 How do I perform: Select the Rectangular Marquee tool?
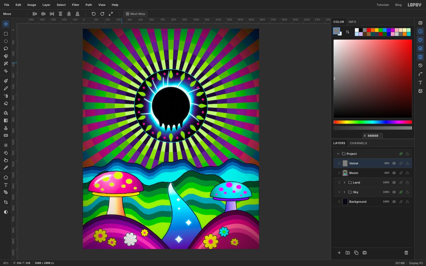point(6,34)
